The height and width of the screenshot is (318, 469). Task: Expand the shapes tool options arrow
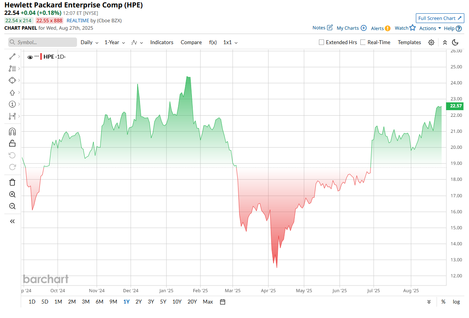click(x=19, y=81)
